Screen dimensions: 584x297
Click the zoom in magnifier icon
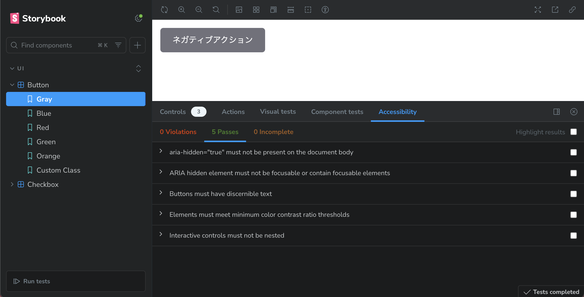(x=182, y=10)
